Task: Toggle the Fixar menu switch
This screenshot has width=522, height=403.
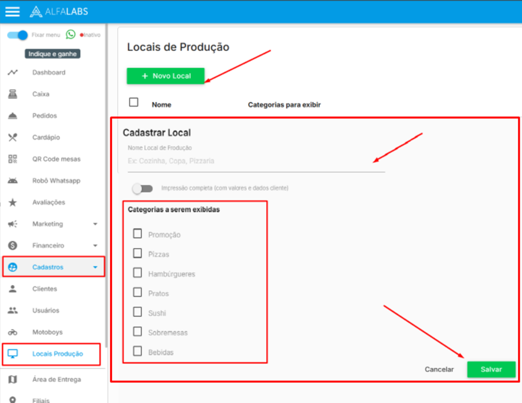Action: (18, 35)
